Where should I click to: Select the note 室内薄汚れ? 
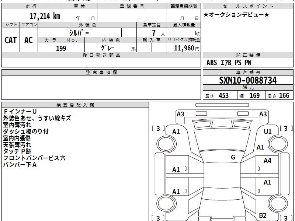coord(17,125)
